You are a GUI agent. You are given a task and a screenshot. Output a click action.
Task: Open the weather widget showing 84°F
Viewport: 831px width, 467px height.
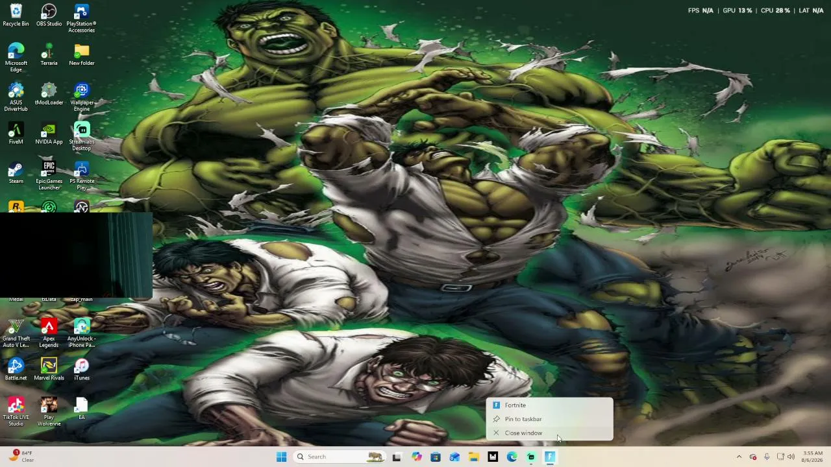(x=21, y=457)
